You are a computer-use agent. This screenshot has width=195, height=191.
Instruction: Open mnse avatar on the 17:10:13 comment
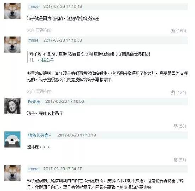(x=12, y=11)
